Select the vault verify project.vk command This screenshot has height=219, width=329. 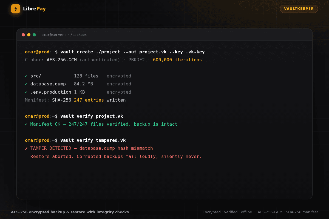pyautogui.click(x=92, y=116)
